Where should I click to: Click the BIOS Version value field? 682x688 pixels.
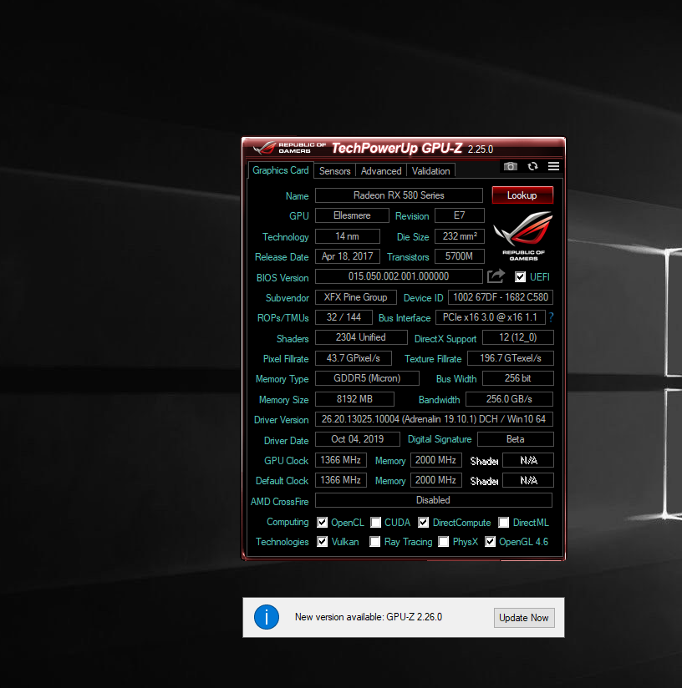[399, 276]
